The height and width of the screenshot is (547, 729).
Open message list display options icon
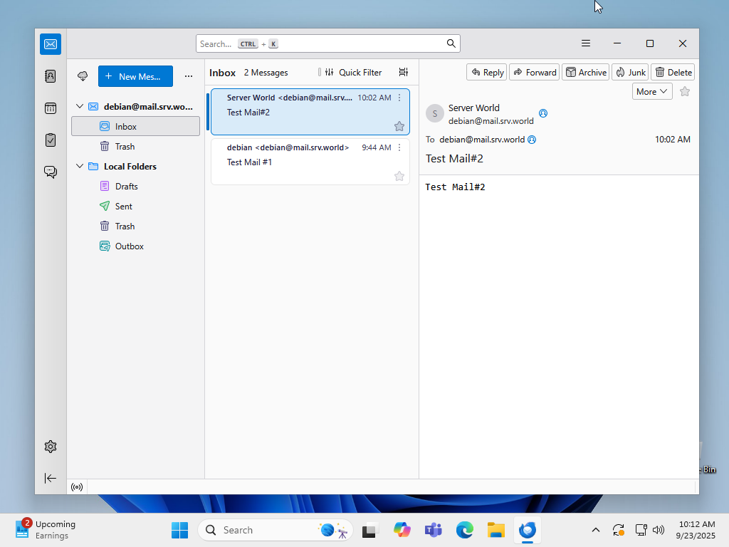pos(404,73)
